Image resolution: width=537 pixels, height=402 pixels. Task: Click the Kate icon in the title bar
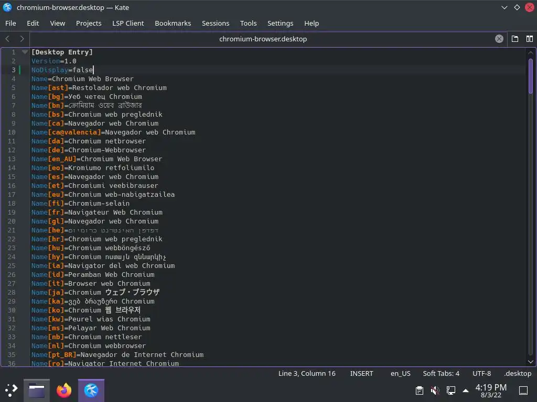(7, 7)
